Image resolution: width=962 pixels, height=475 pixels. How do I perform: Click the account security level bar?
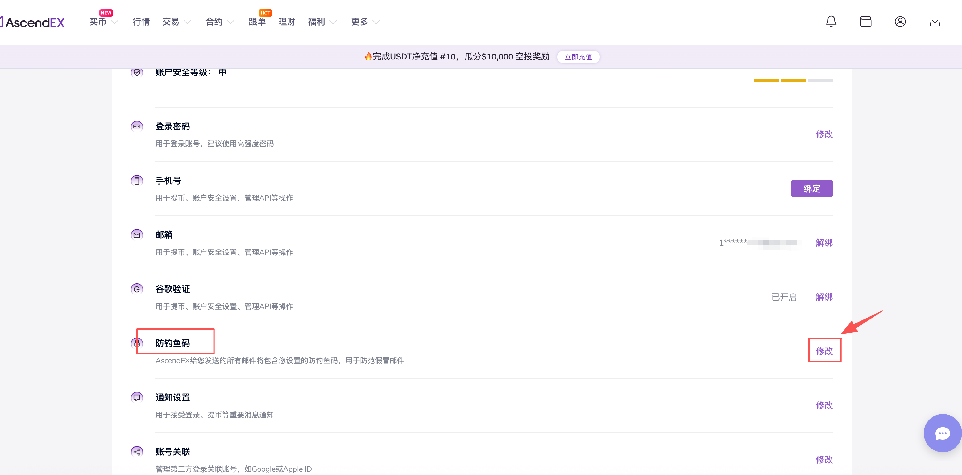pyautogui.click(x=793, y=80)
